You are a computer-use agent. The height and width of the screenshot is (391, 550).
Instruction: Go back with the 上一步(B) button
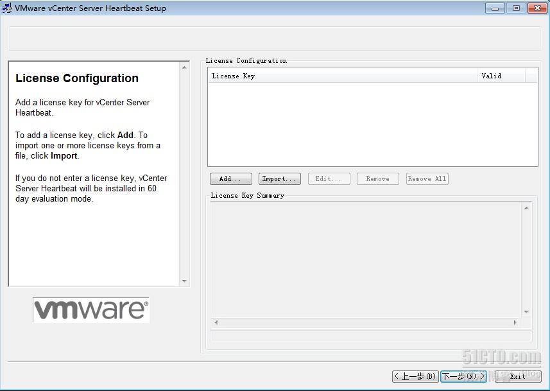click(415, 376)
